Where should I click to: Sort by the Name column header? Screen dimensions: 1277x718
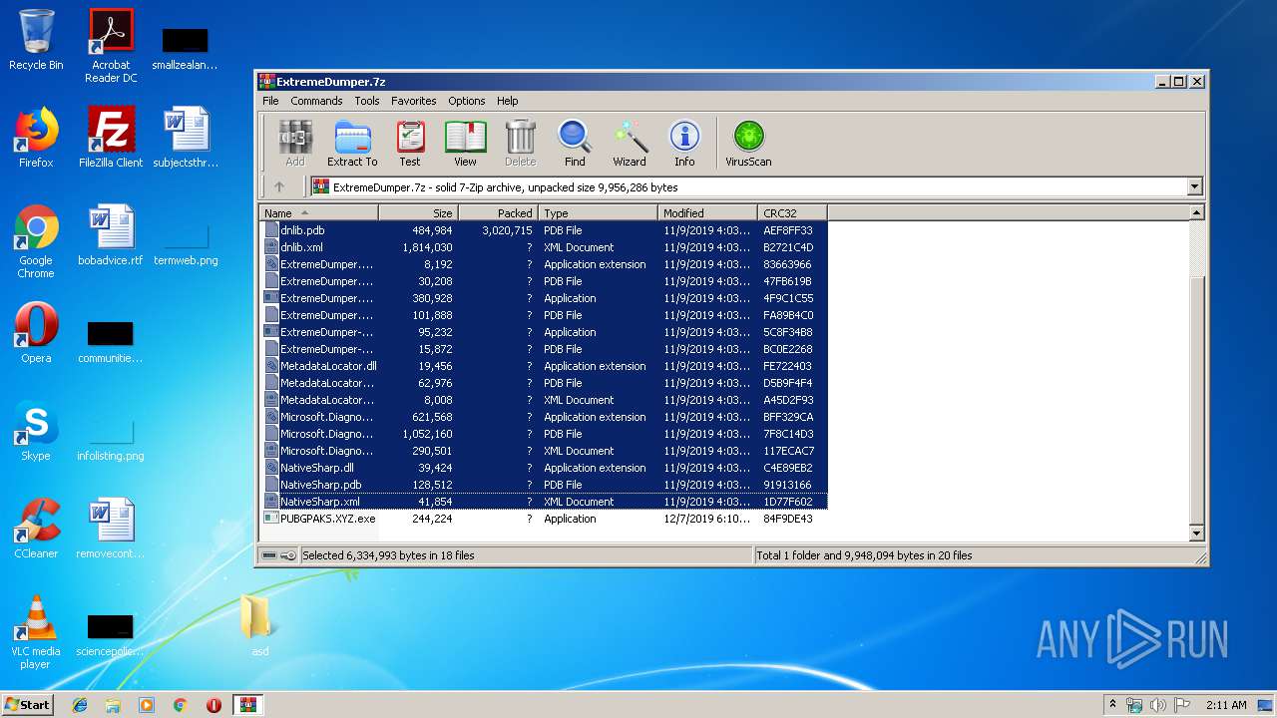tap(319, 212)
